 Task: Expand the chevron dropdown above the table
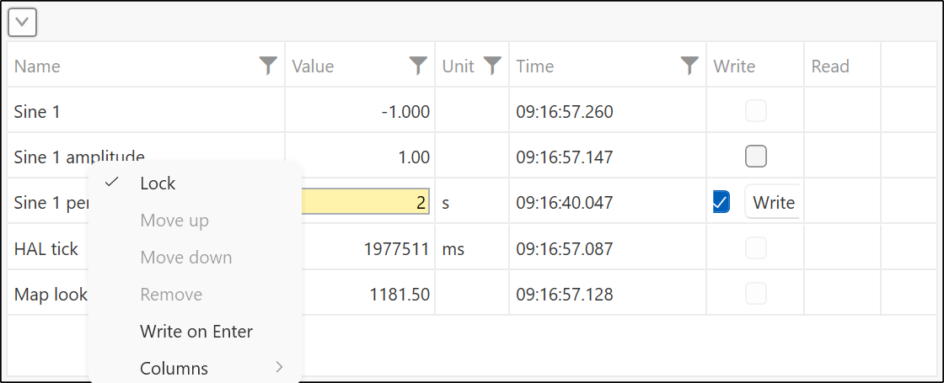(22, 23)
